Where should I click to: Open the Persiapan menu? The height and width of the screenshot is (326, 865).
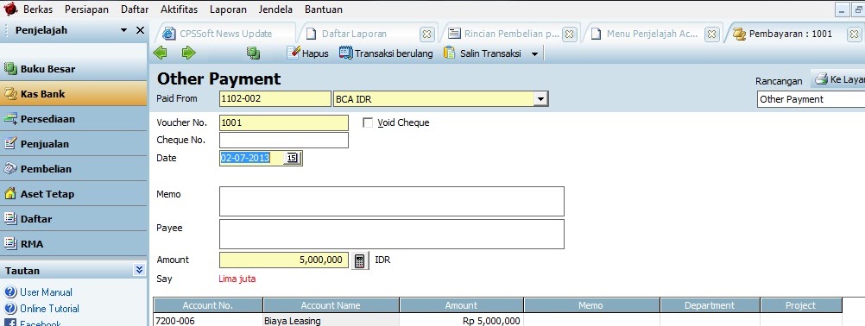[x=86, y=9]
